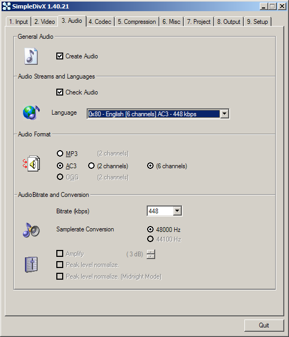This screenshot has width=289, height=337.
Task: Select the MP3 audio format radio
Action: 60,153
